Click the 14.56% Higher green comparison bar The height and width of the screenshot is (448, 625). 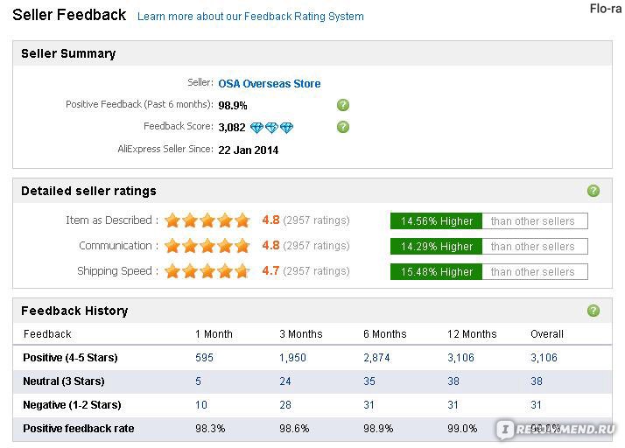click(x=436, y=221)
